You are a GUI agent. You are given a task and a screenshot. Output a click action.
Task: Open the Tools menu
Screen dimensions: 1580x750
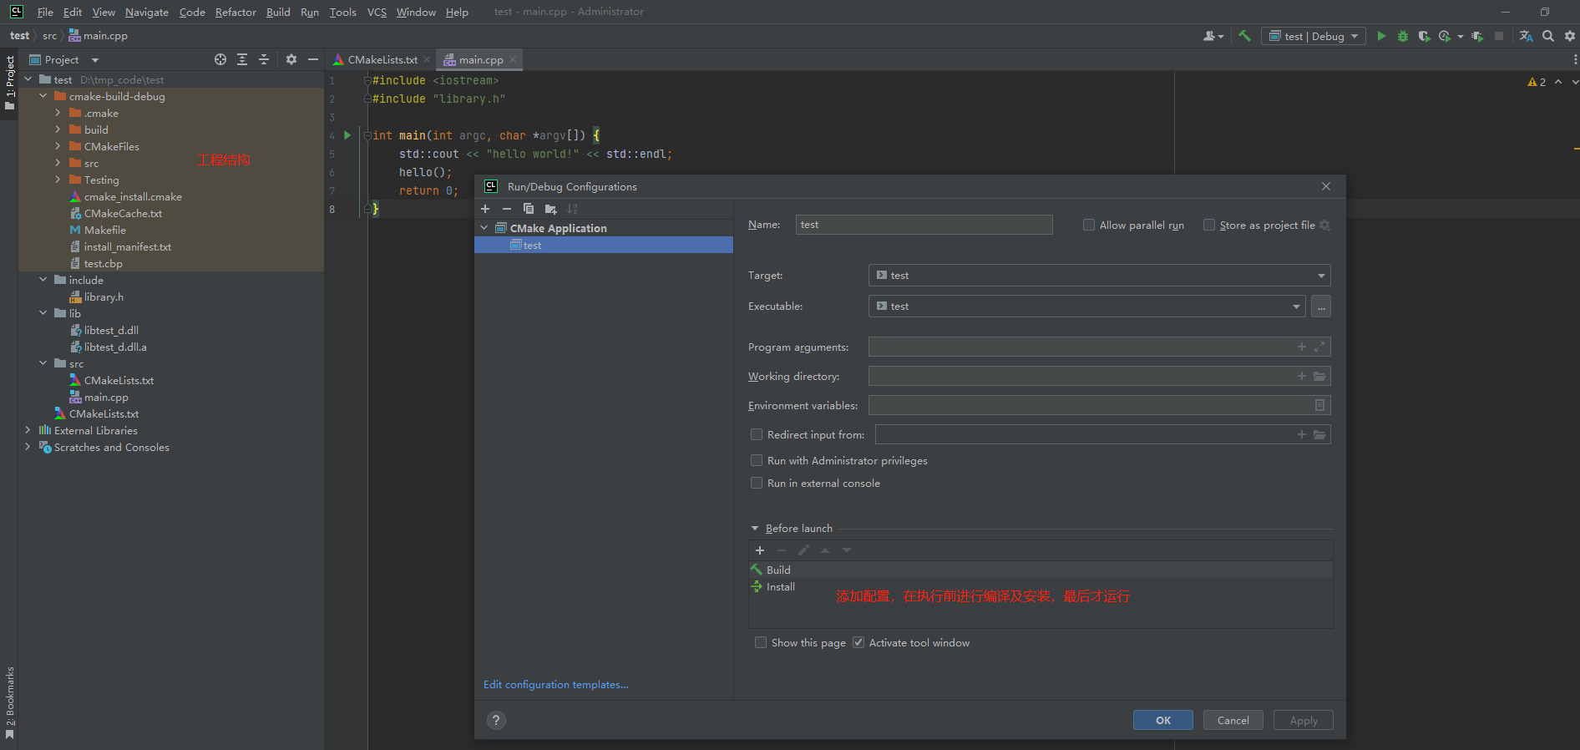pos(342,12)
